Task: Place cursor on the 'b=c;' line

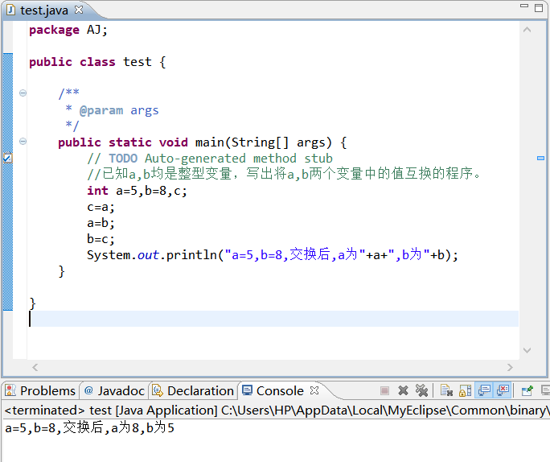Action: 101,239
